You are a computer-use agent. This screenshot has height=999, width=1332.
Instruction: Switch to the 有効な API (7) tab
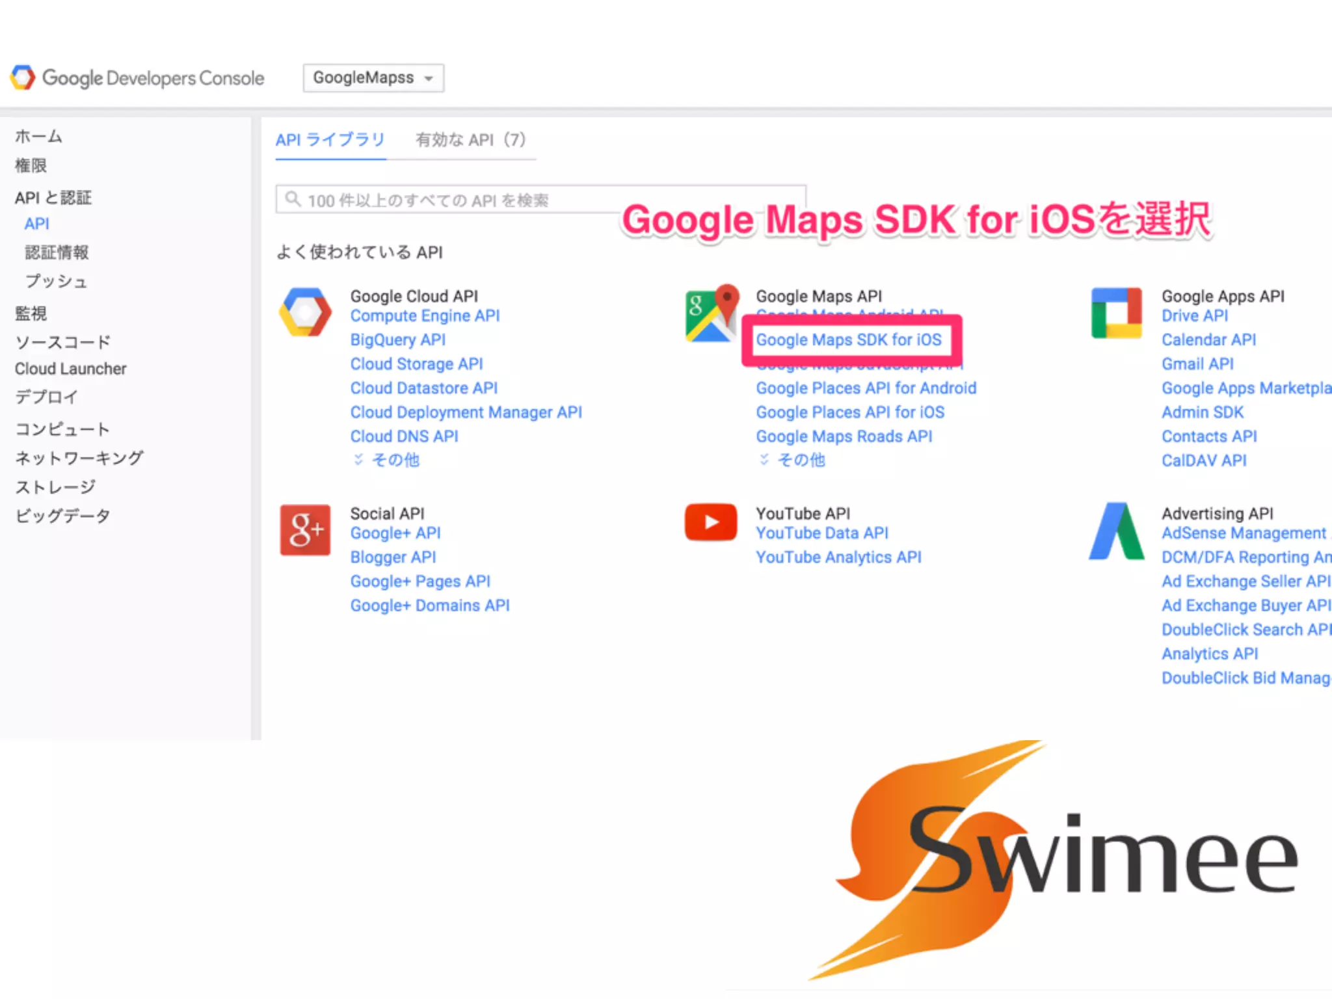click(470, 140)
